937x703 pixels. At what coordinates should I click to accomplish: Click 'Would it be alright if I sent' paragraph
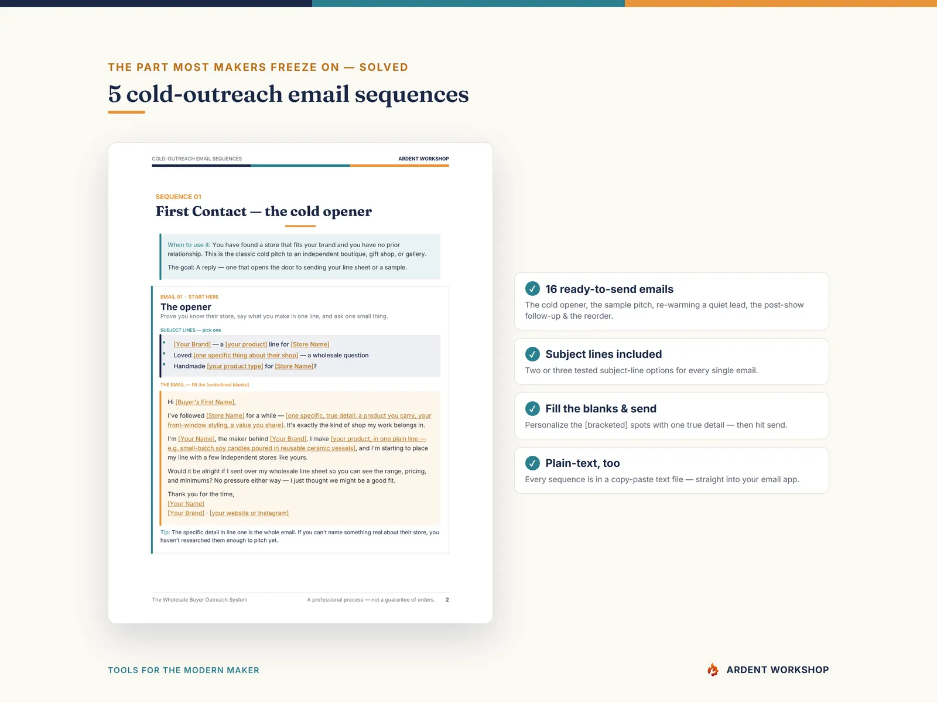point(297,476)
